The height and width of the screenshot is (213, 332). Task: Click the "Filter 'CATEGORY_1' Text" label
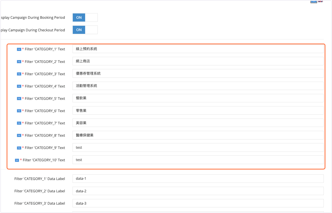click(x=45, y=49)
